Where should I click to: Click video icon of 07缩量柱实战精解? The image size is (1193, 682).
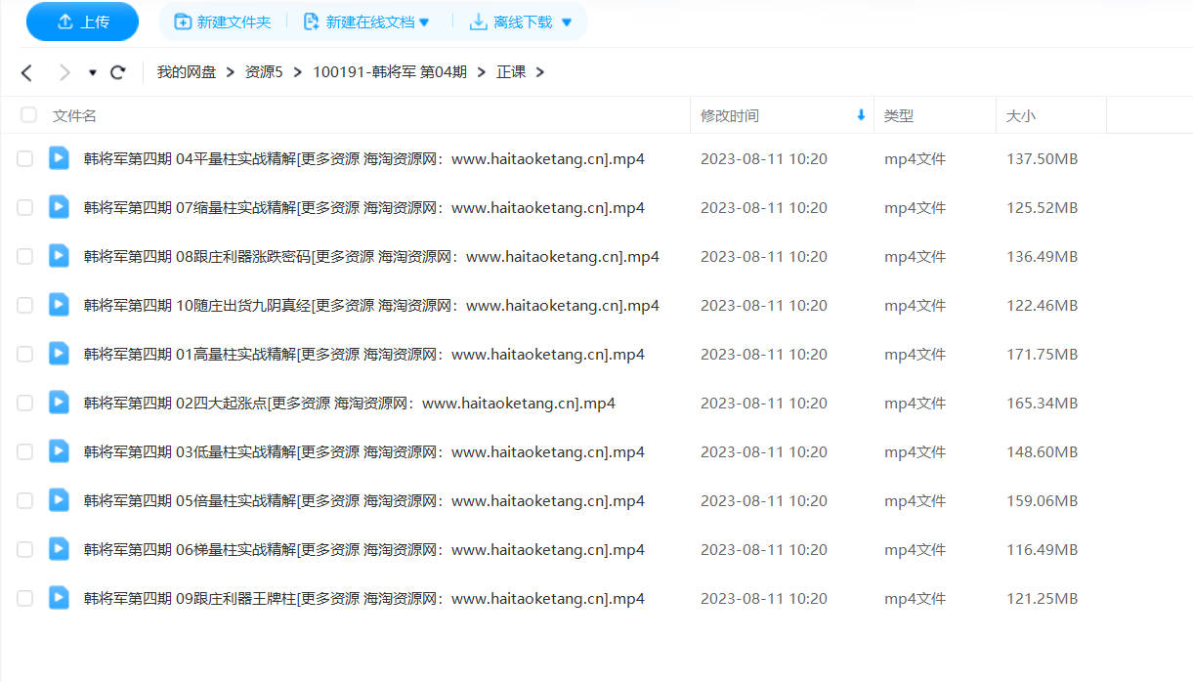click(x=60, y=206)
